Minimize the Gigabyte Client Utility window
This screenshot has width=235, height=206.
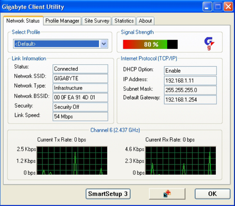pos(207,7)
